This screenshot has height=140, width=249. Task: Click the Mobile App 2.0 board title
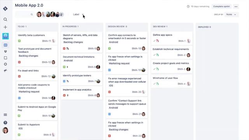(x=29, y=5)
